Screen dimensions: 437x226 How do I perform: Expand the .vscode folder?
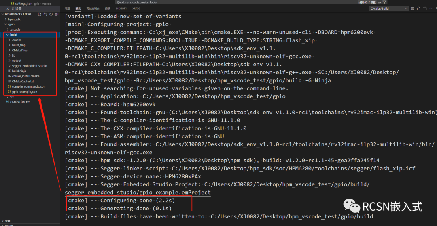coord(15,29)
